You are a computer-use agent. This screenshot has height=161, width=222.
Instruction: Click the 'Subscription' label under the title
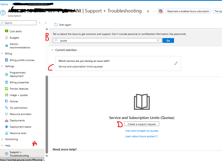click(14, 16)
